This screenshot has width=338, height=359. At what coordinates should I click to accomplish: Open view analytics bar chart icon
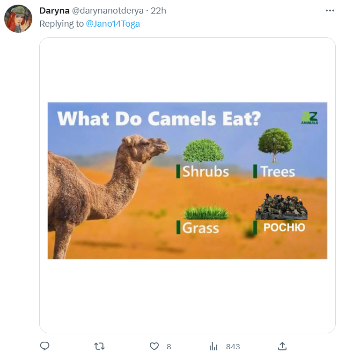(x=213, y=346)
